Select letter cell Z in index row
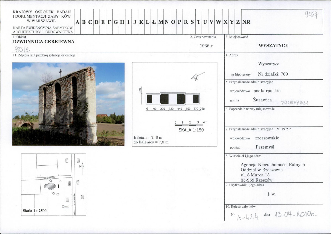This screenshot has height=234, width=331. [x=238, y=22]
